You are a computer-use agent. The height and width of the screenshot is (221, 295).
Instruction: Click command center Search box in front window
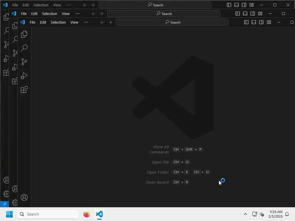click(172, 22)
